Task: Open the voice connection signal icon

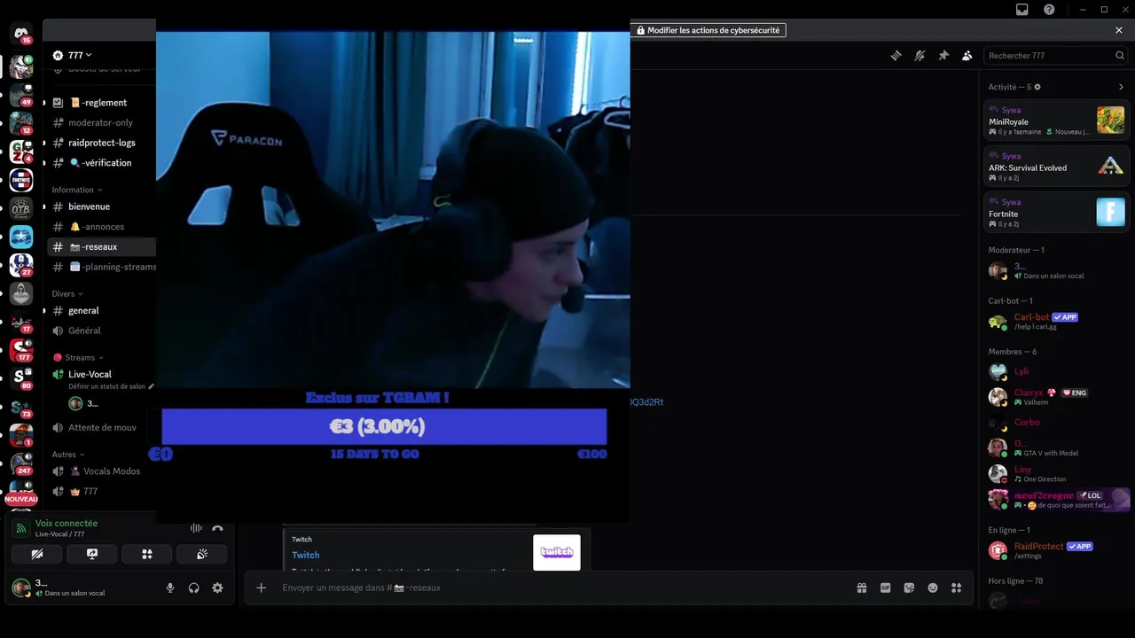Action: coord(21,528)
